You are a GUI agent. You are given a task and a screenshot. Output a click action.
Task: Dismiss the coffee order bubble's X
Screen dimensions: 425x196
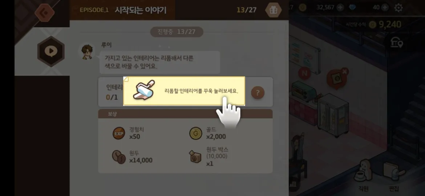pos(344,72)
